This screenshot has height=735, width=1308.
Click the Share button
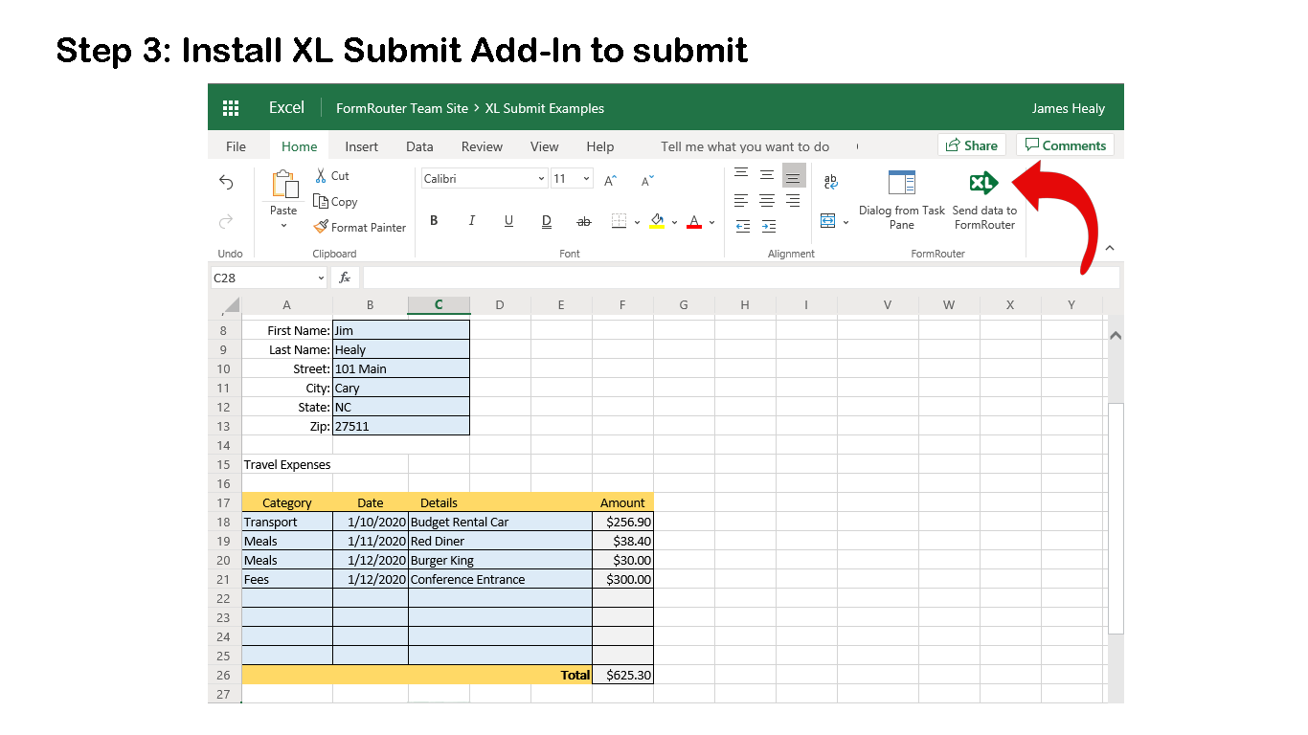[x=972, y=145]
